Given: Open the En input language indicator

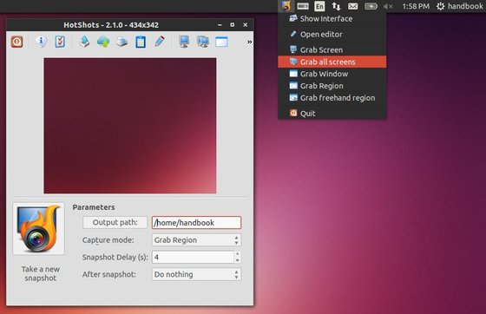Looking at the screenshot, I should [x=319, y=6].
